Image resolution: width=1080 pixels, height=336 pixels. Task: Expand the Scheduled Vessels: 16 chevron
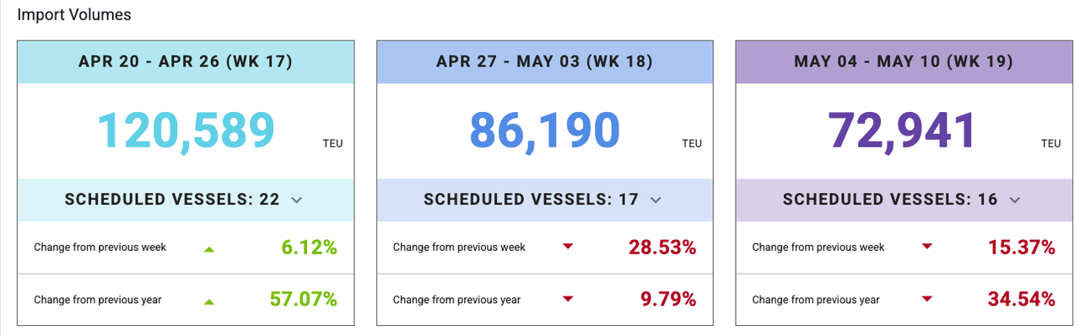pyautogui.click(x=1015, y=200)
